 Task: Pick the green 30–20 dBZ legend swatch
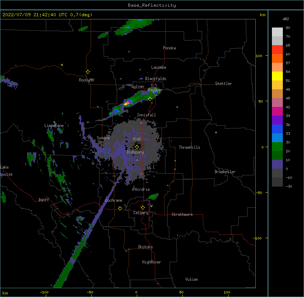277,146
